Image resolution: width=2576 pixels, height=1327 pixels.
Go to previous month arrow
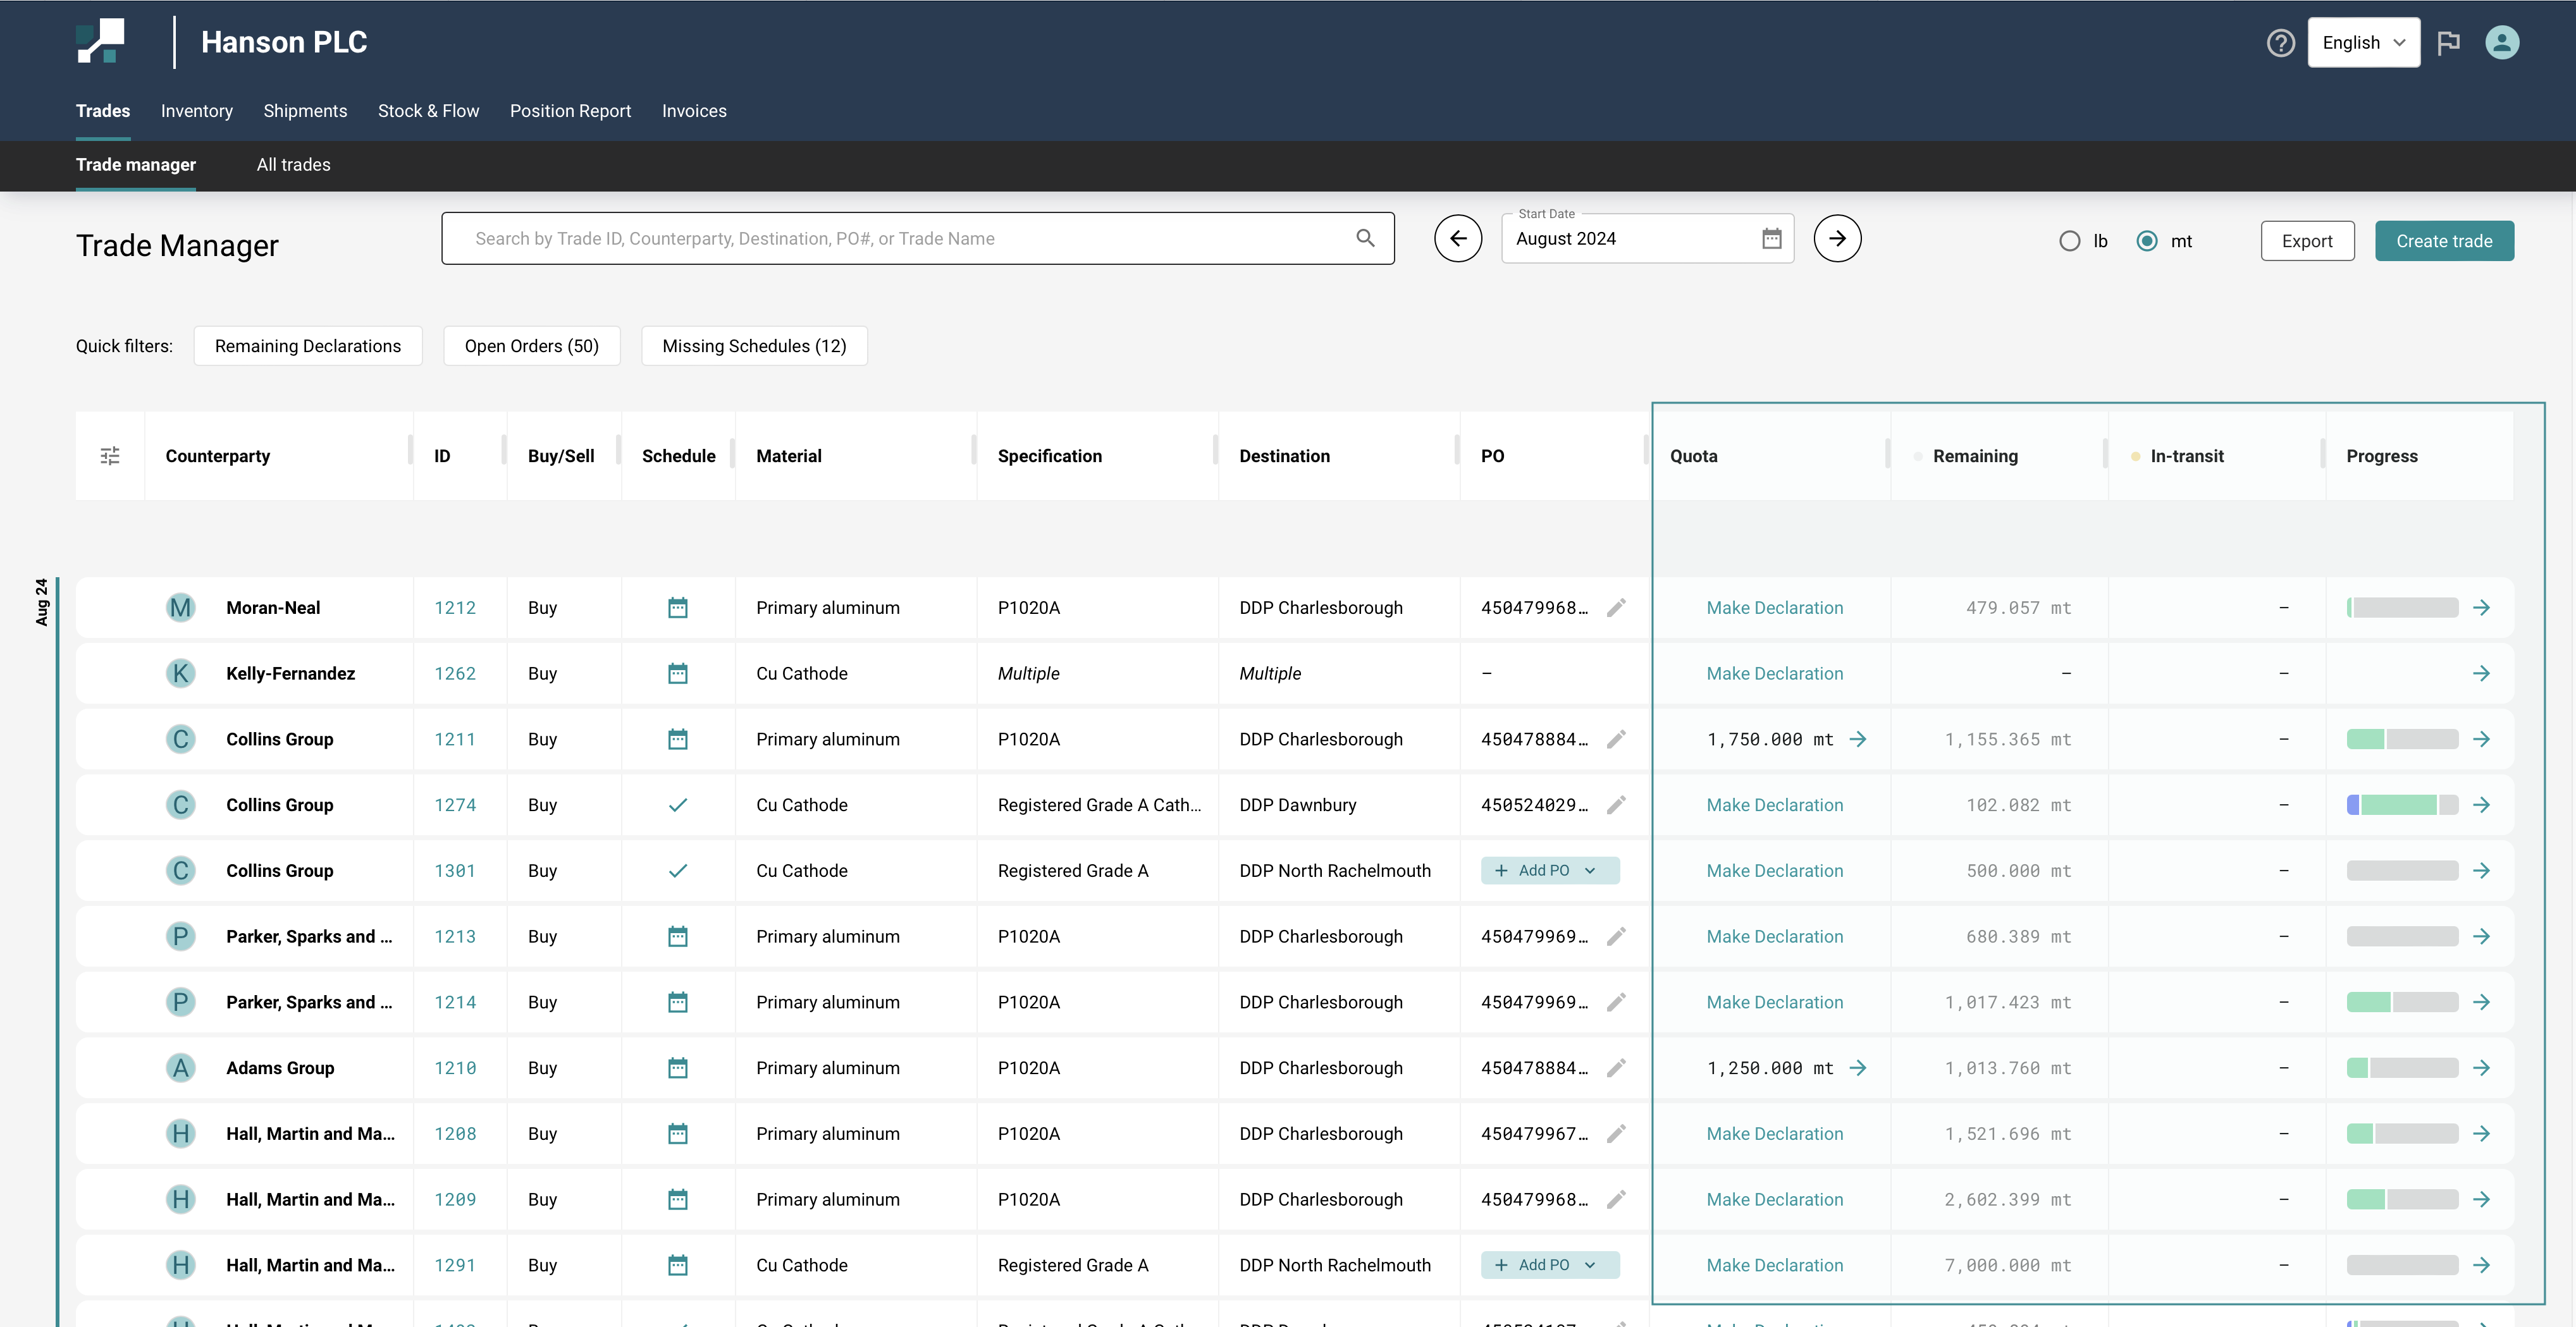tap(1458, 239)
